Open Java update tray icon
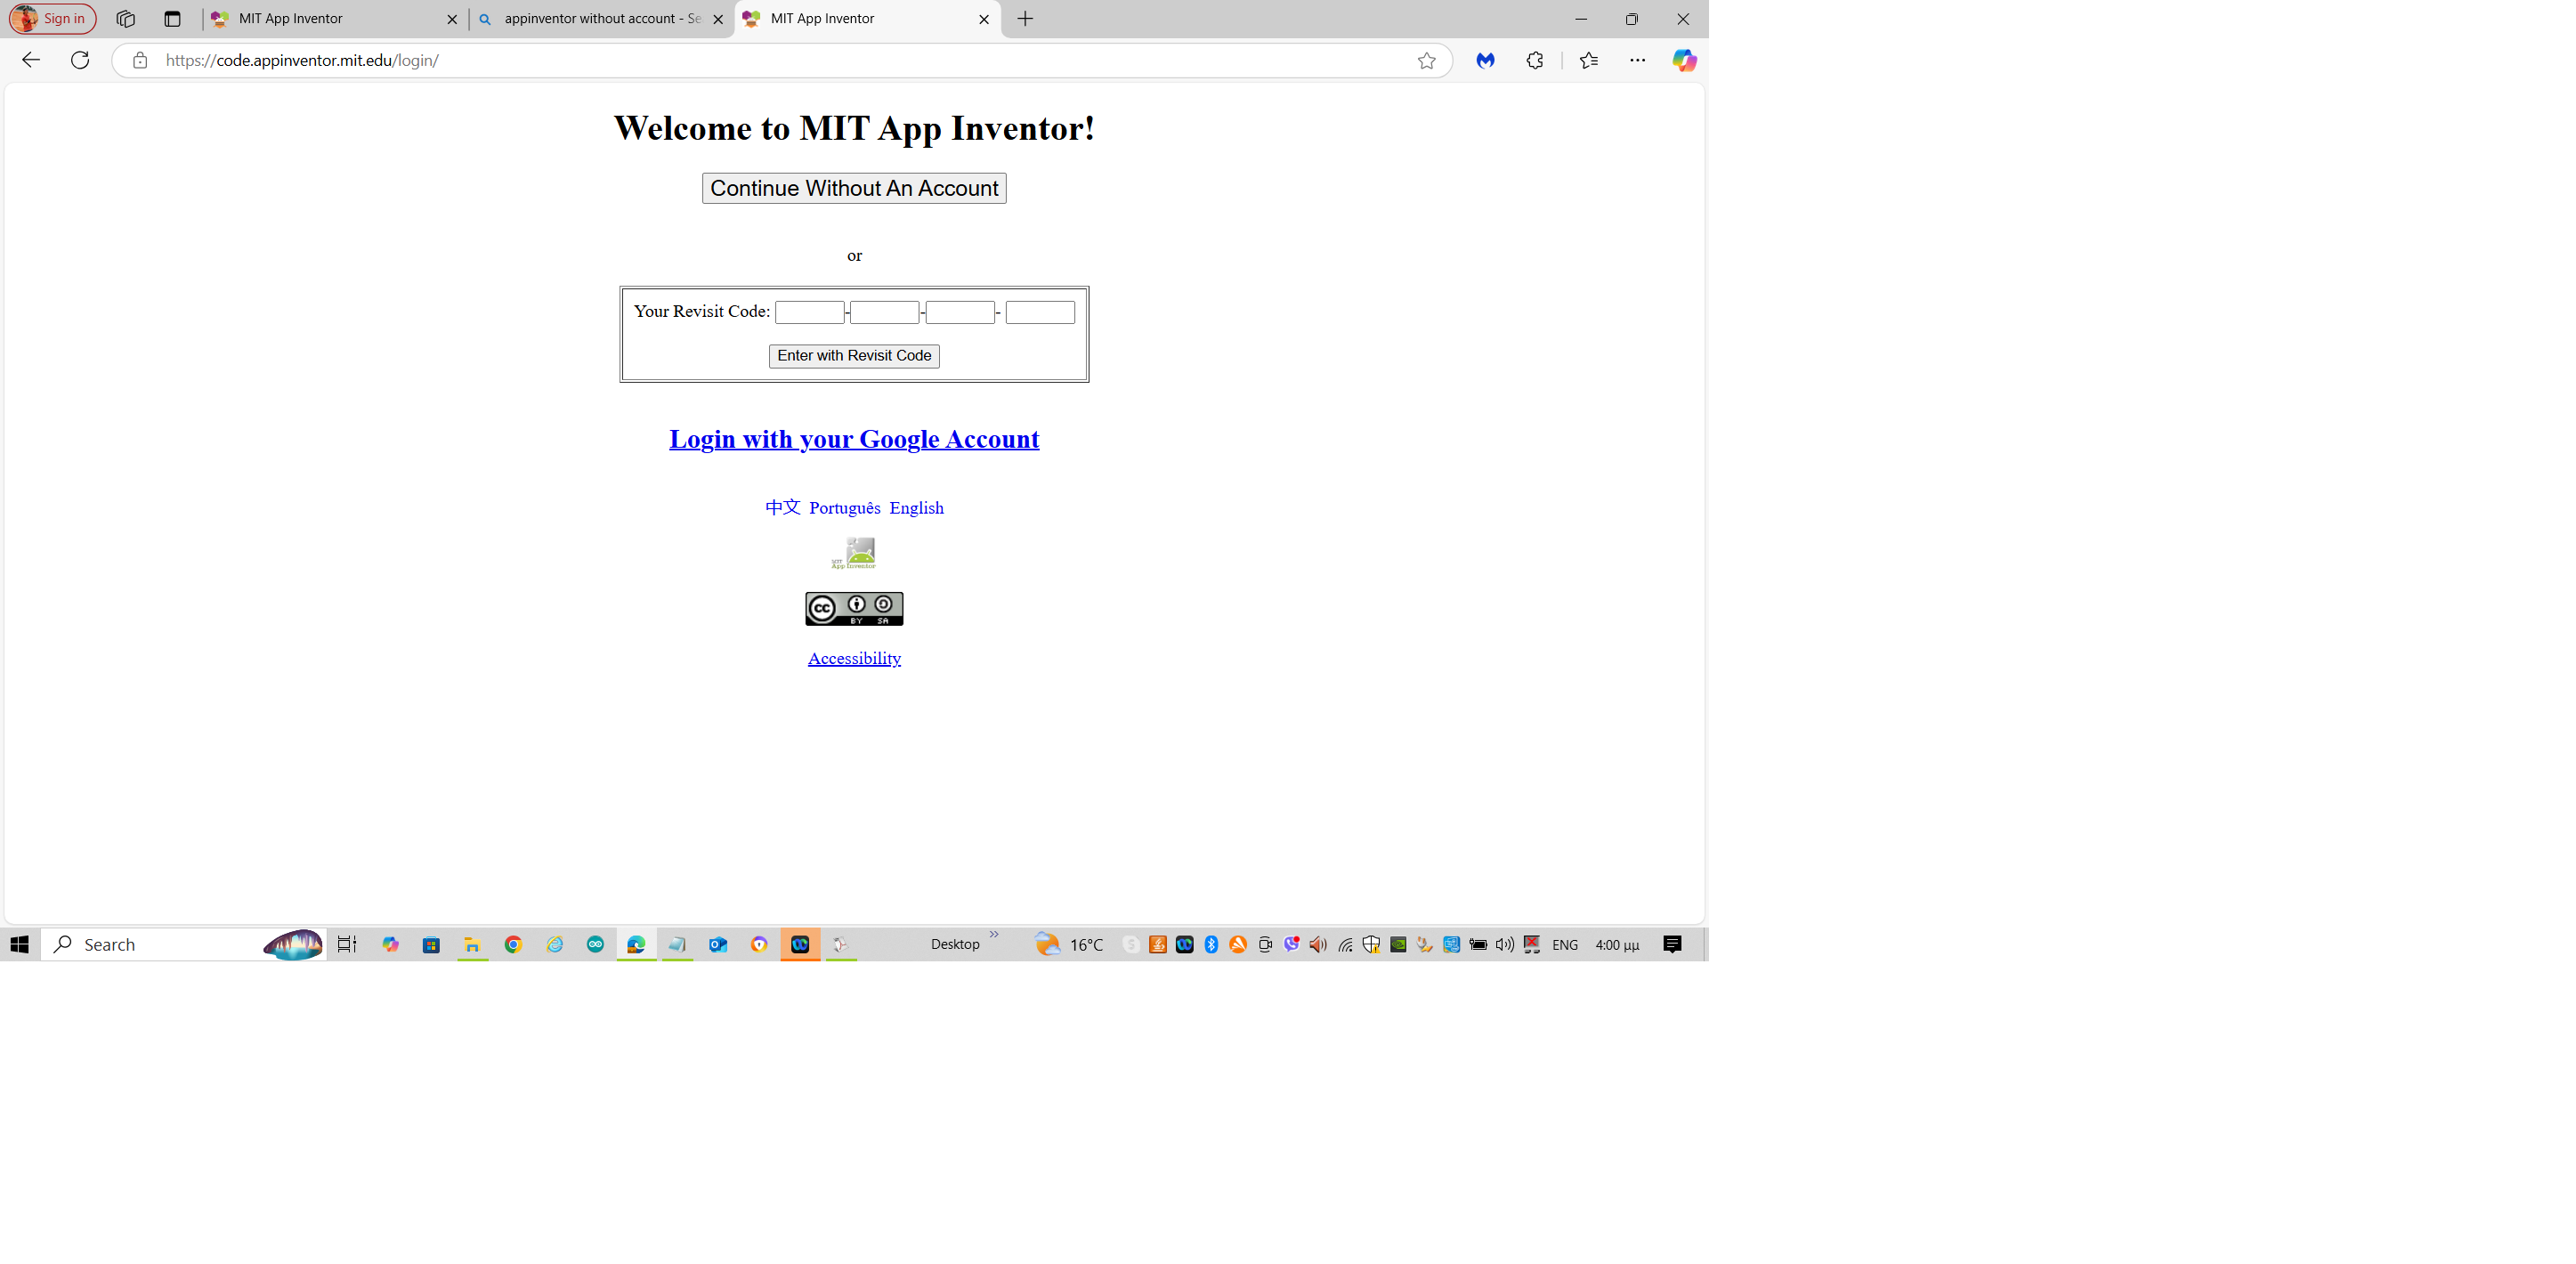 (x=1158, y=944)
